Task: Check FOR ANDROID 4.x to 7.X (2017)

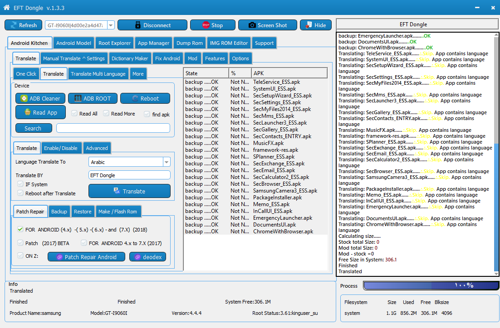Action: click(84, 243)
